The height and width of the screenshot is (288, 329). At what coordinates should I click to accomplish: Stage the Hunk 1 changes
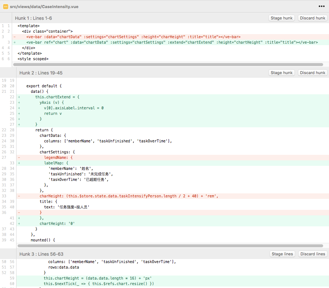tap(281, 18)
